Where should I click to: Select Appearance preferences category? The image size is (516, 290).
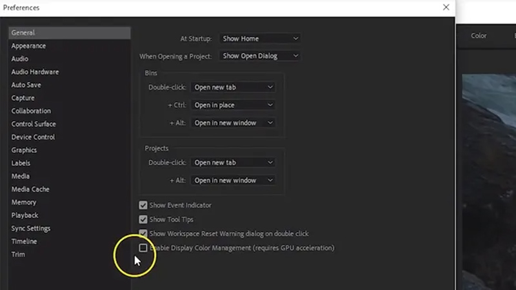pos(28,46)
